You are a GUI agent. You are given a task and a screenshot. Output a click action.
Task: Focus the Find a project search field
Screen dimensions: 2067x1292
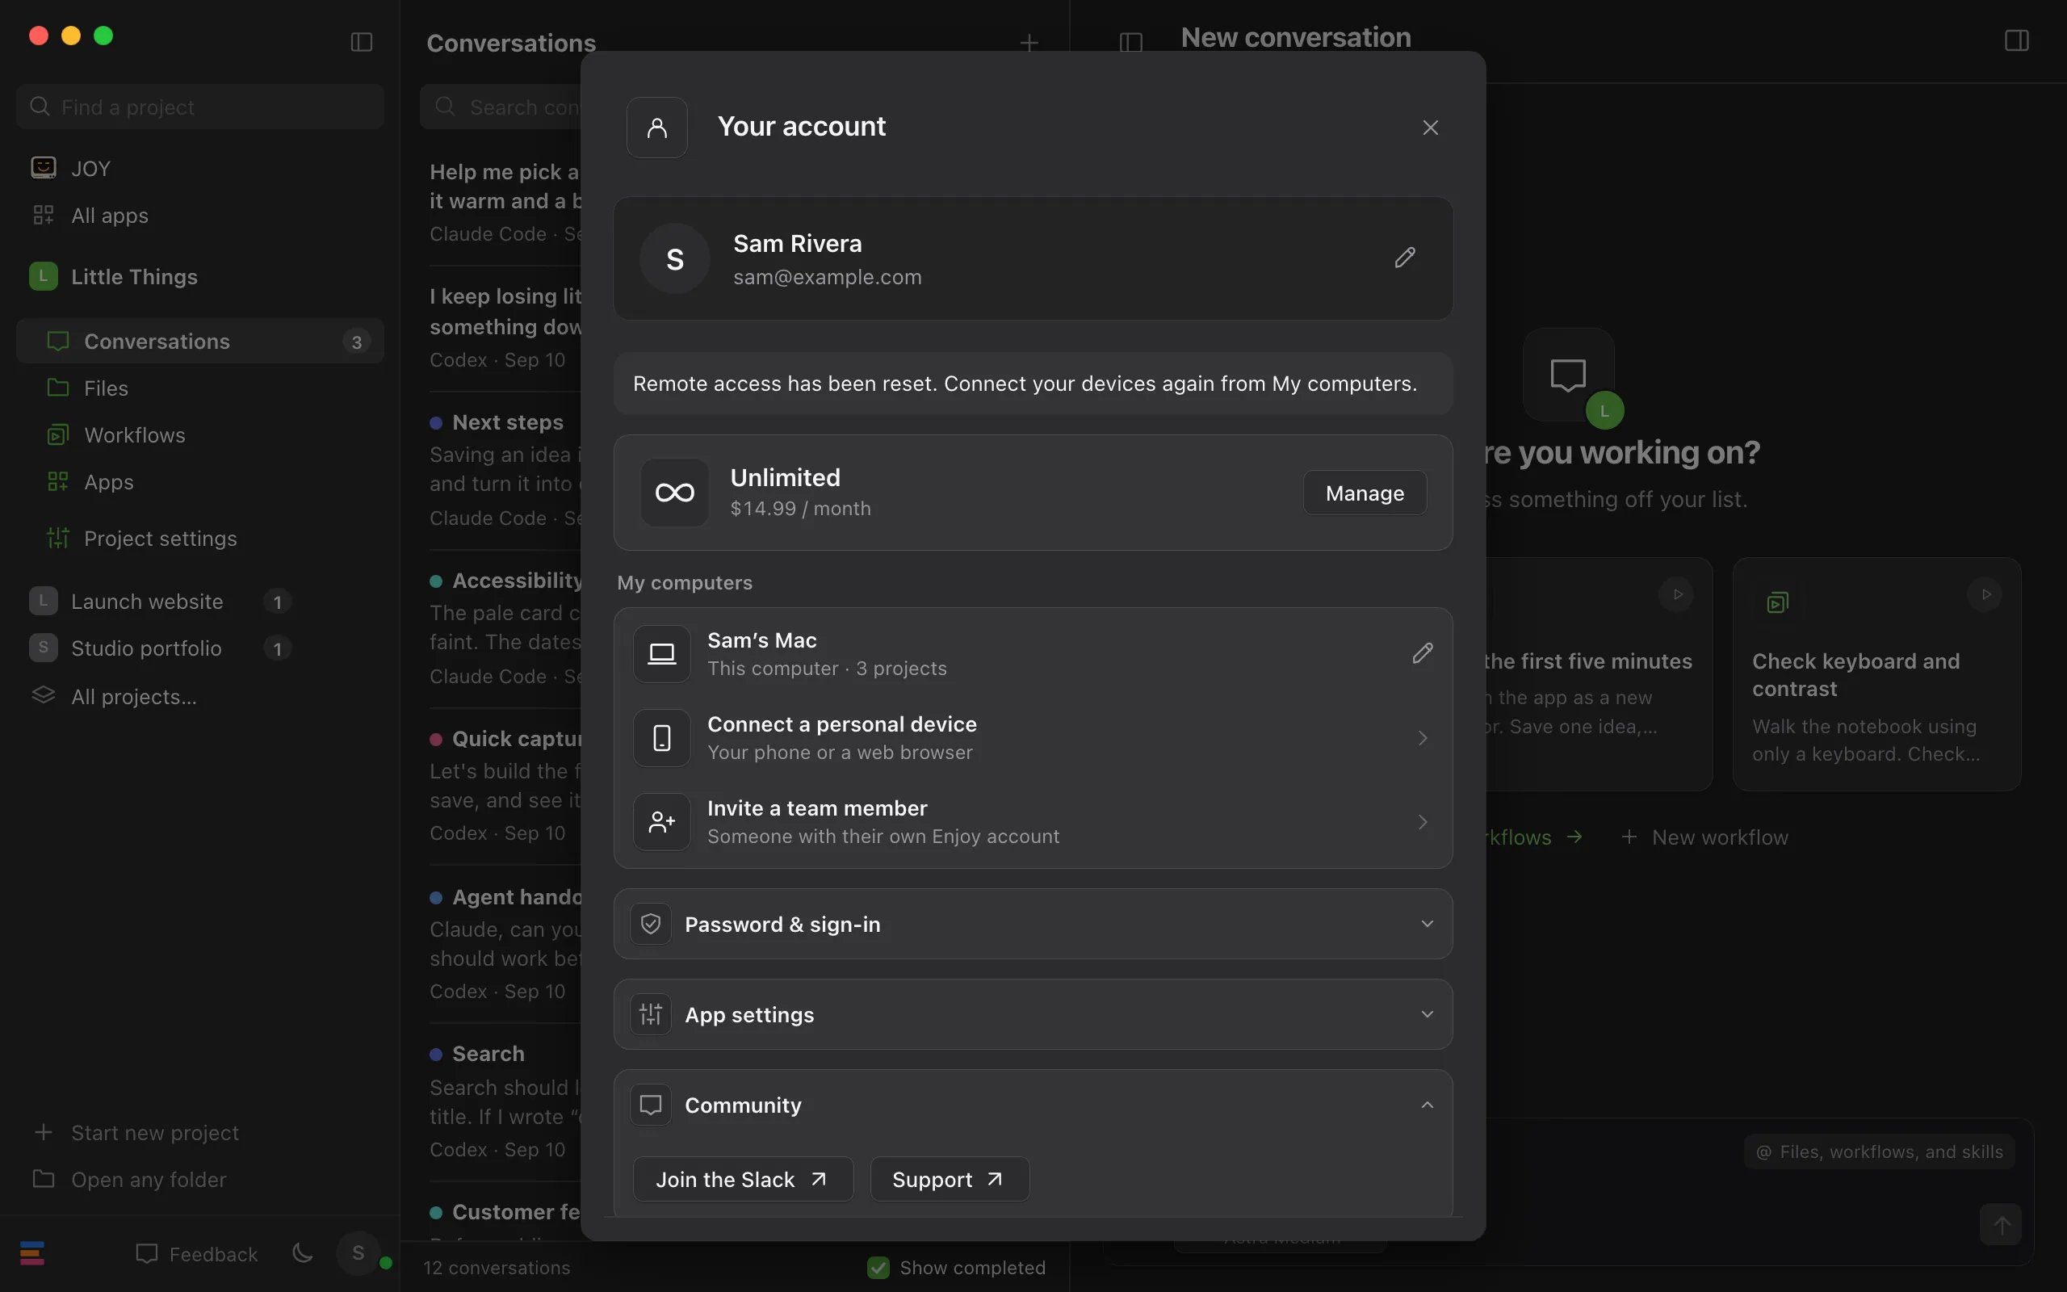pos(200,107)
